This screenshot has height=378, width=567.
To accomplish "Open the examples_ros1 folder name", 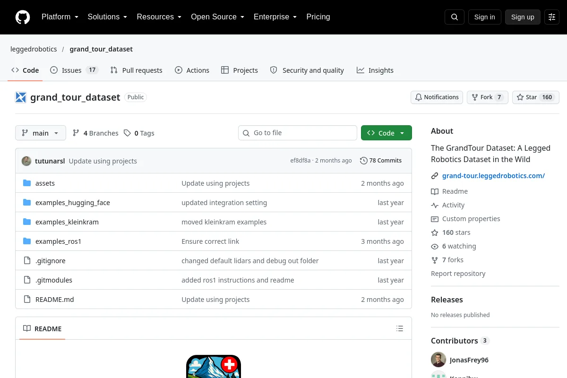I will (x=59, y=241).
